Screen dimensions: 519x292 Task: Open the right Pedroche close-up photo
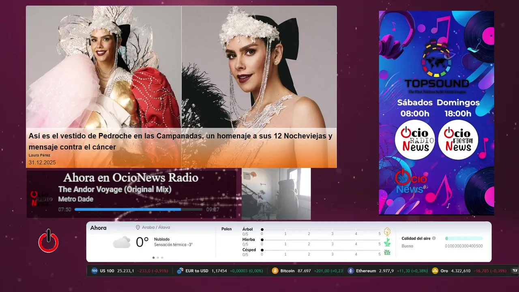(259, 67)
